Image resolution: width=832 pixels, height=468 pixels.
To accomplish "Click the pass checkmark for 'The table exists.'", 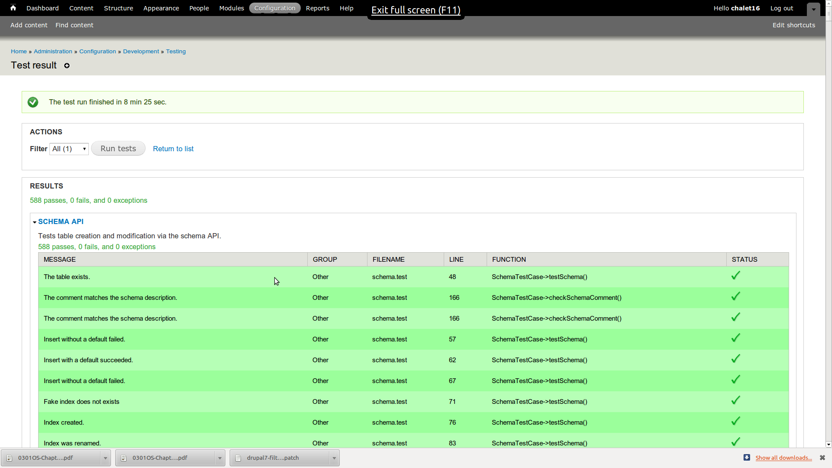I will [735, 276].
